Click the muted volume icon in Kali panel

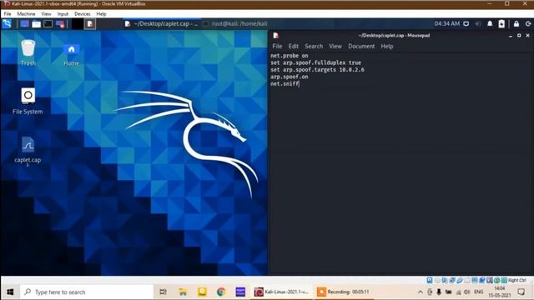pos(478,24)
